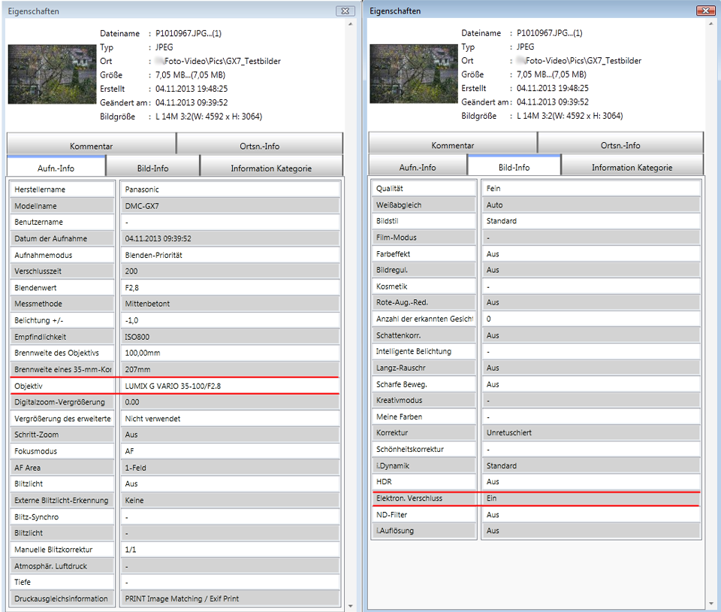Click scroll-up arrow in right window
The image size is (721, 612).
coord(712,23)
